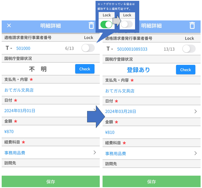Screen dimensions: 202x188
Task: Select the 2024年03月01日 date row
Action: [20, 111]
